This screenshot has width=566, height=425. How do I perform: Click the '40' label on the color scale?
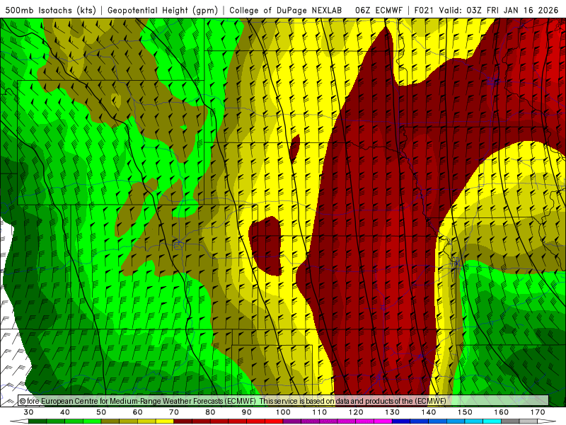tap(64, 412)
